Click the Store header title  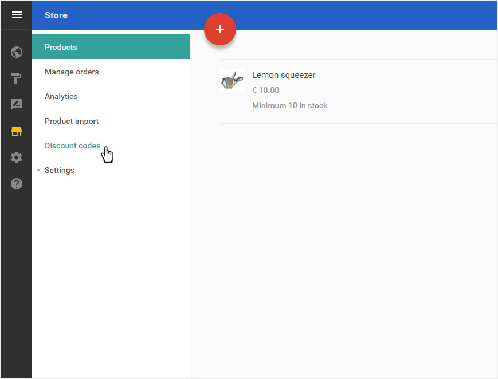click(x=56, y=15)
